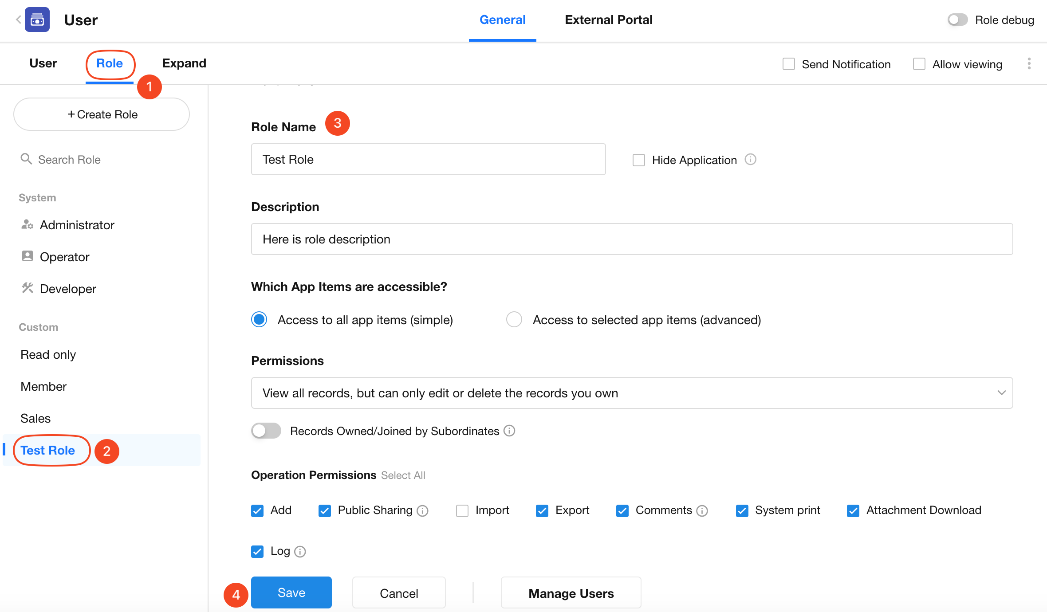
Task: Switch to the External Portal tab
Action: [608, 20]
